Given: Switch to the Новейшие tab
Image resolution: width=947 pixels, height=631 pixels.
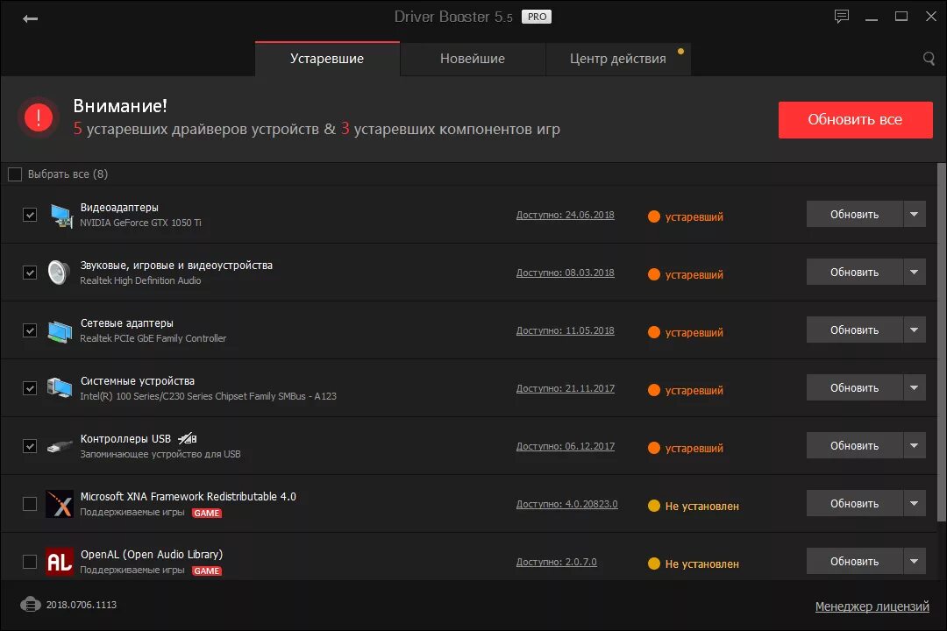Looking at the screenshot, I should tap(473, 59).
